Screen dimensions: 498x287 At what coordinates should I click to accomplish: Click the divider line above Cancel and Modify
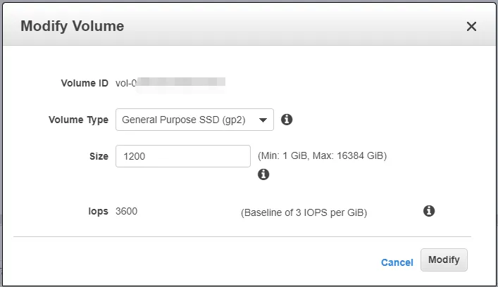(x=242, y=236)
